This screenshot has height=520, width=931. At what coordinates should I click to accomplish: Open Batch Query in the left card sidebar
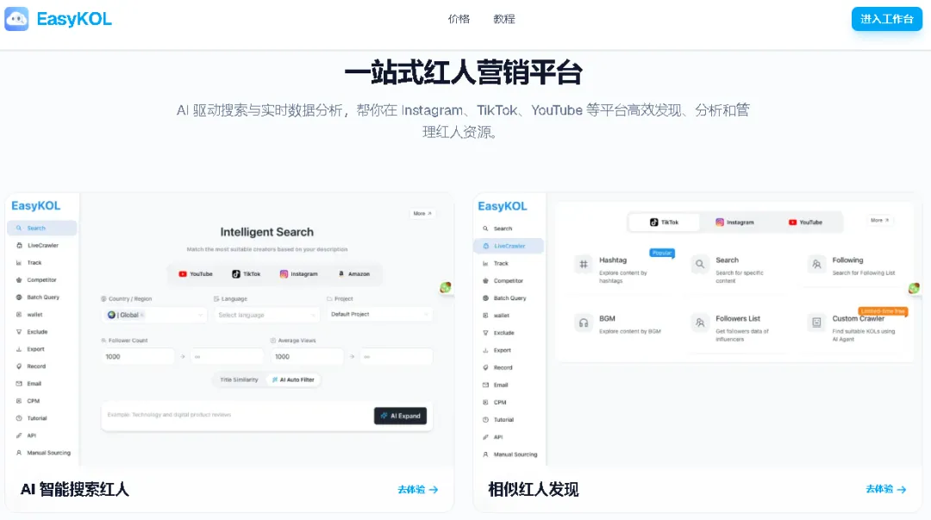[x=41, y=298]
